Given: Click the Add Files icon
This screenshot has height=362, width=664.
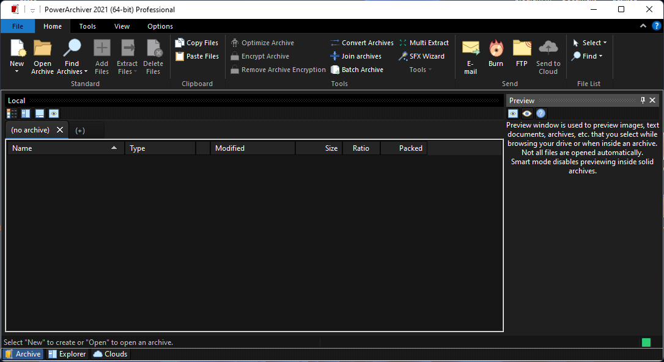Looking at the screenshot, I should pos(101,48).
